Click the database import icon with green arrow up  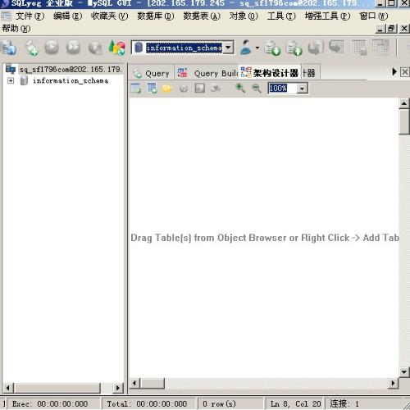[x=294, y=48]
